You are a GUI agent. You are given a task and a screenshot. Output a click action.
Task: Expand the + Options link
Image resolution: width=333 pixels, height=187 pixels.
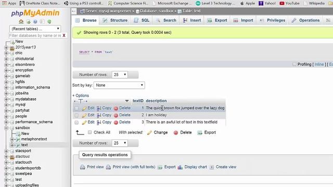tap(81, 96)
